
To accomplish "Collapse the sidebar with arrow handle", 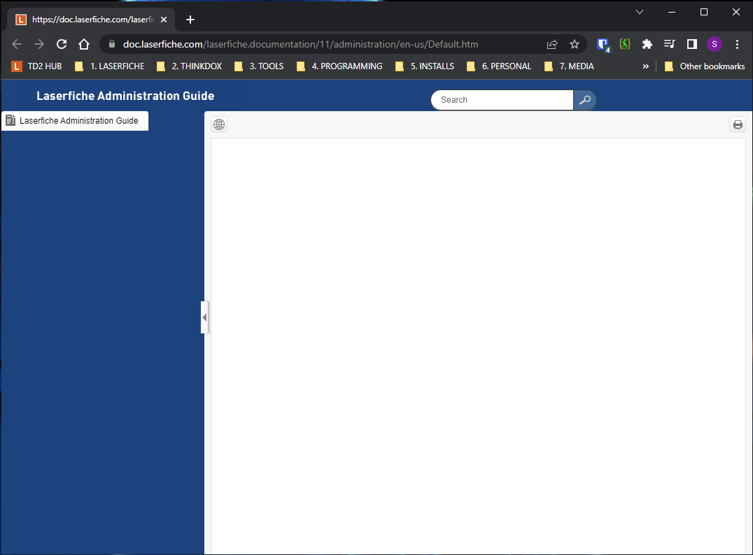I will 204,317.
